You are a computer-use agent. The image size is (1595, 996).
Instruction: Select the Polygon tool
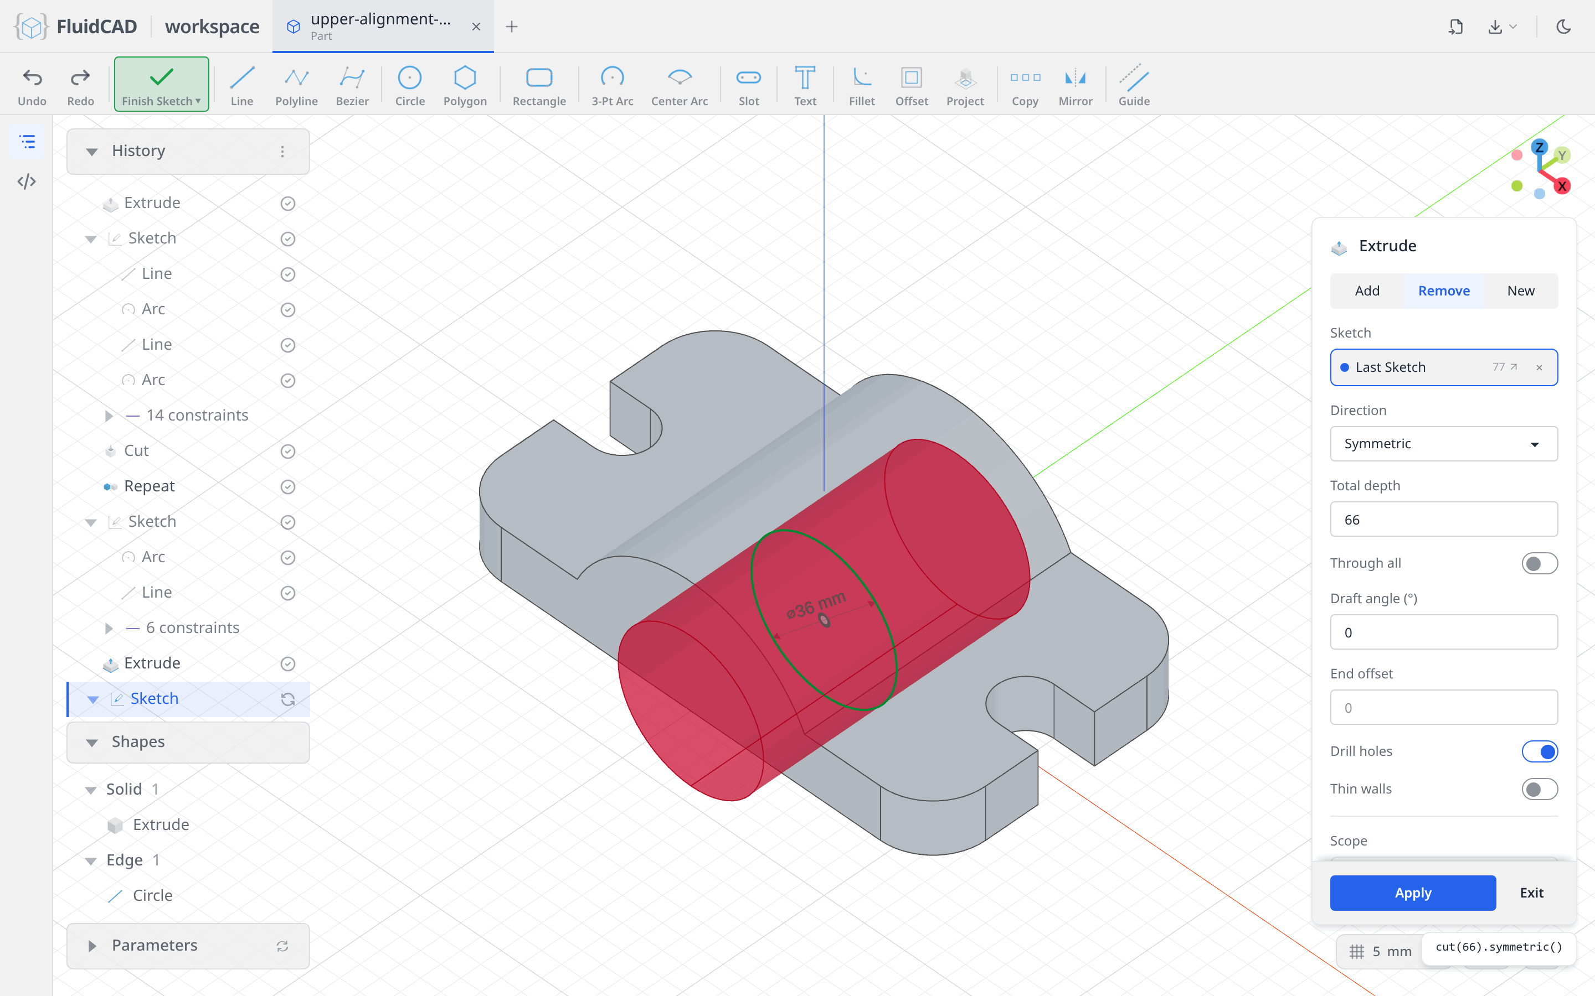(x=465, y=85)
